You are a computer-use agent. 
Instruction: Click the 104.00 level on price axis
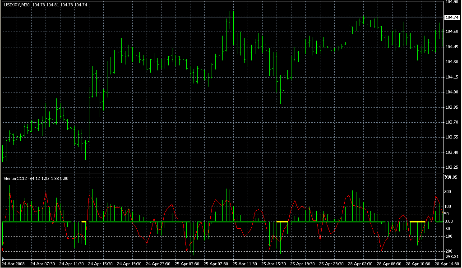pos(451,92)
